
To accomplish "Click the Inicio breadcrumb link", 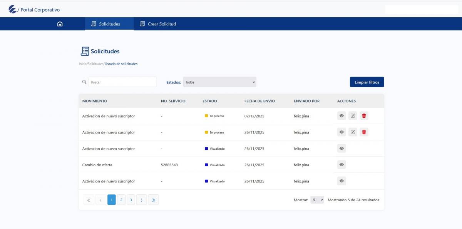I will pos(82,64).
